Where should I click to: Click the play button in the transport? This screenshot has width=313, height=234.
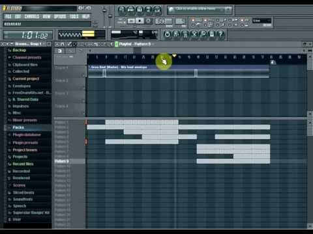click(131, 21)
